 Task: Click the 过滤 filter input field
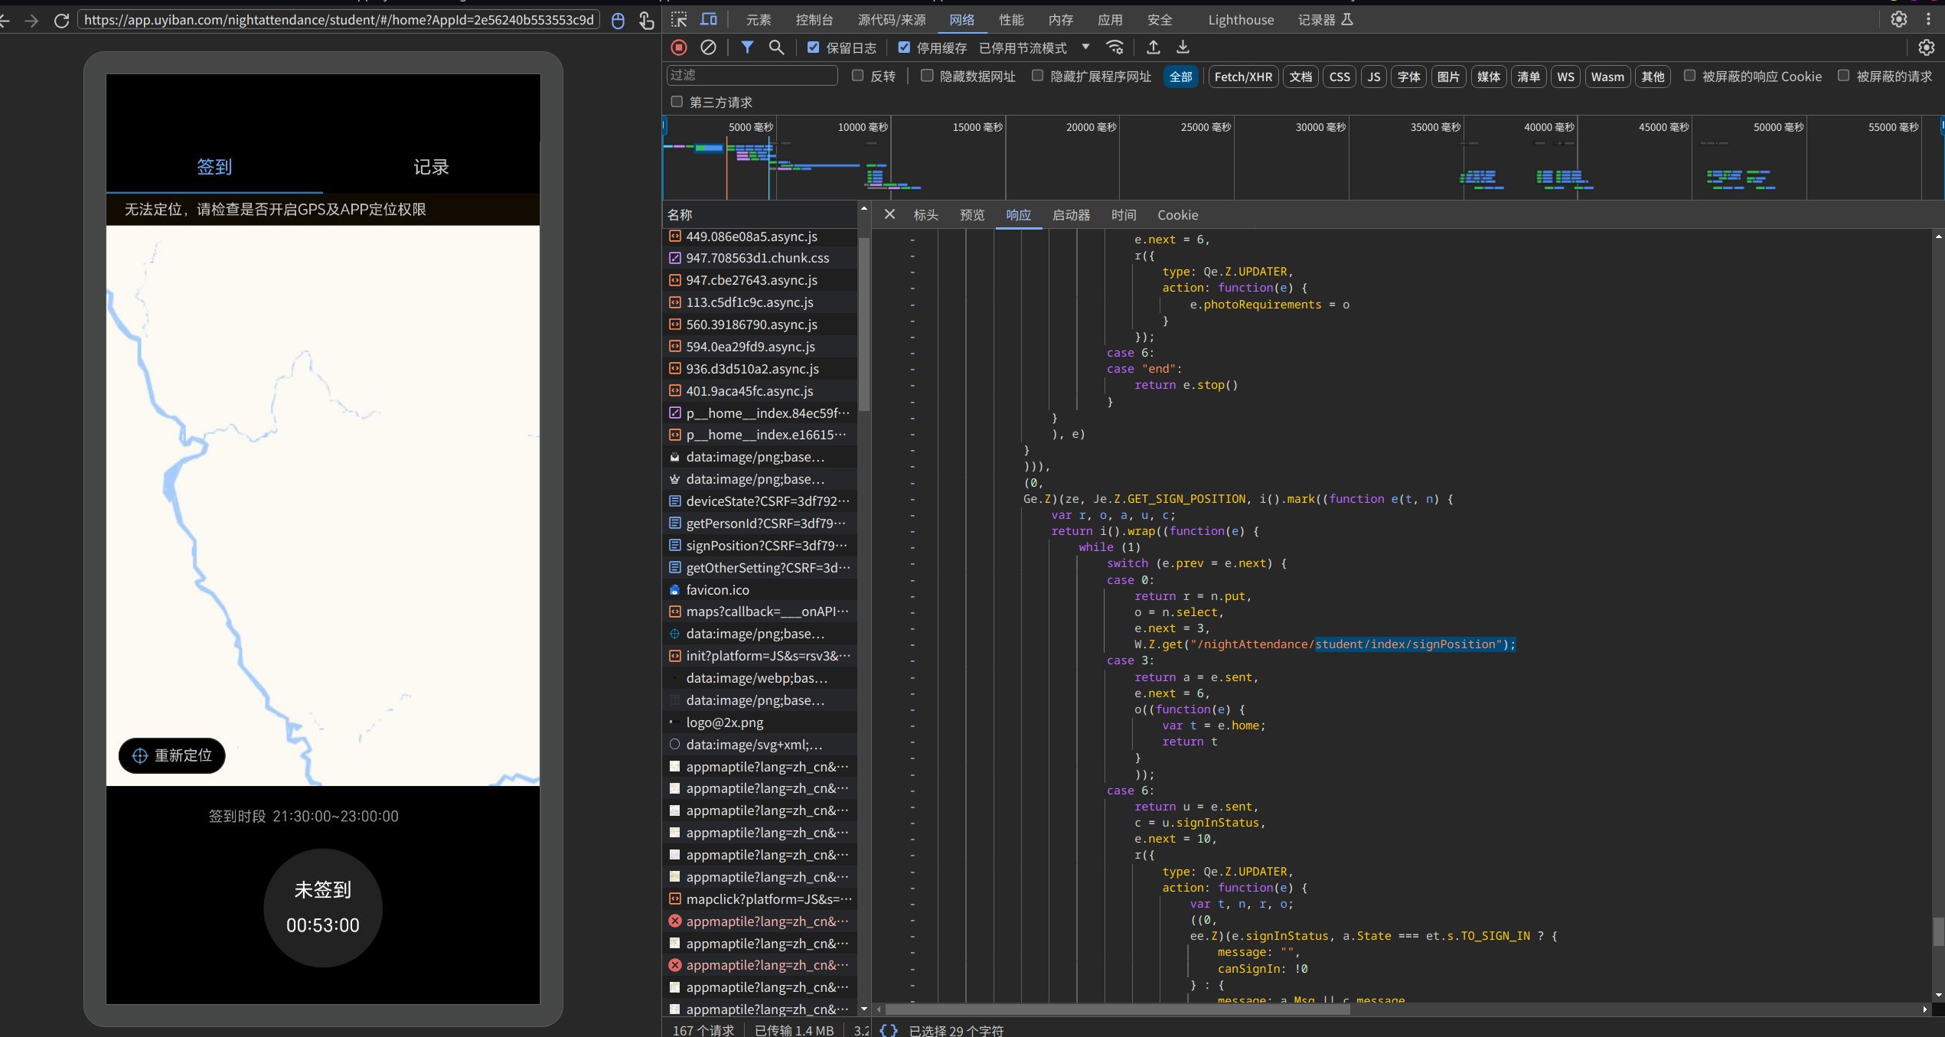click(x=751, y=75)
